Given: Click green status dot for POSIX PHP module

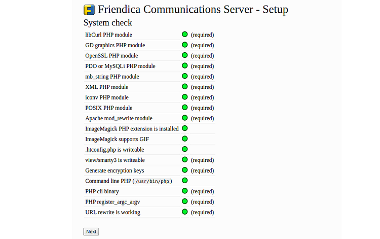Looking at the screenshot, I should pyautogui.click(x=184, y=107).
